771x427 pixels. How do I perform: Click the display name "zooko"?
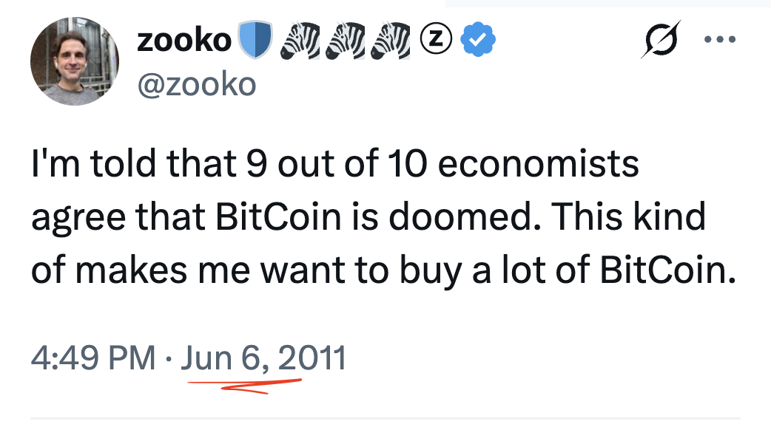[184, 41]
